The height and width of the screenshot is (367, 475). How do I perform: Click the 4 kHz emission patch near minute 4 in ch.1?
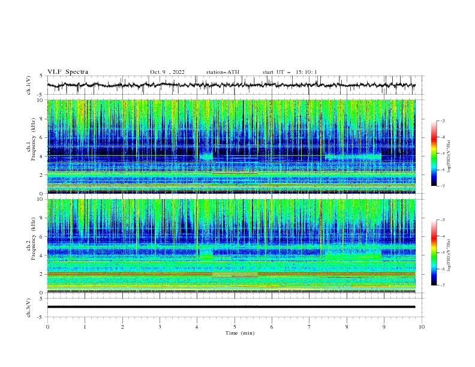206,157
